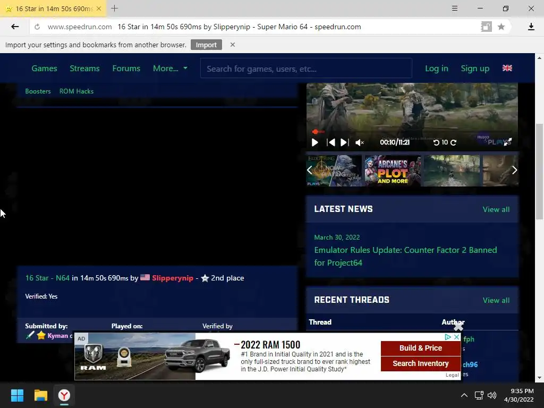The image size is (544, 408).
Task: Open the clock and date panel
Action: click(x=518, y=395)
